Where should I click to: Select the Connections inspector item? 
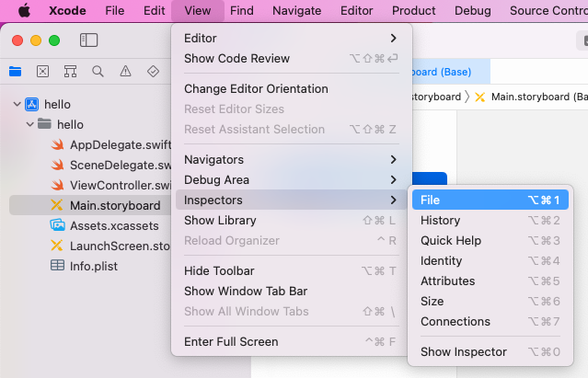pyautogui.click(x=490, y=321)
